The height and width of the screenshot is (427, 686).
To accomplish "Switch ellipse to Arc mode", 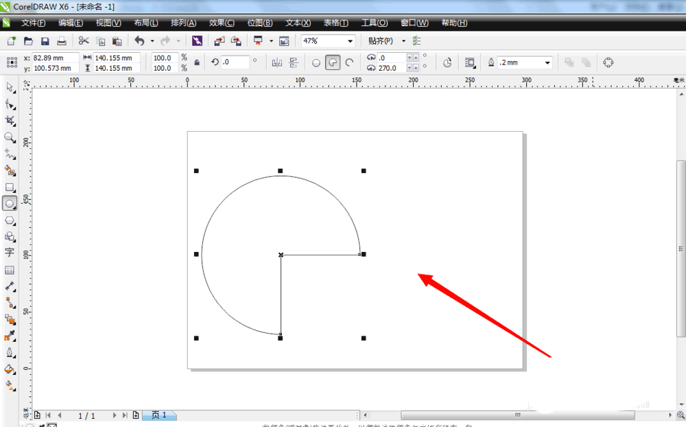I will tap(350, 62).
